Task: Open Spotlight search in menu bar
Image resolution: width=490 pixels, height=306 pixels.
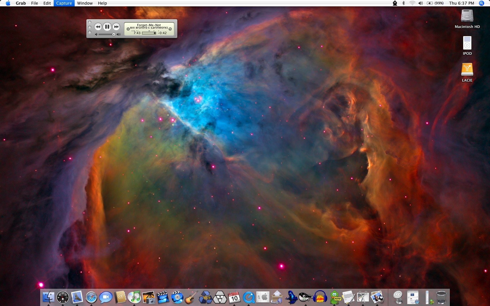Action: [x=482, y=3]
